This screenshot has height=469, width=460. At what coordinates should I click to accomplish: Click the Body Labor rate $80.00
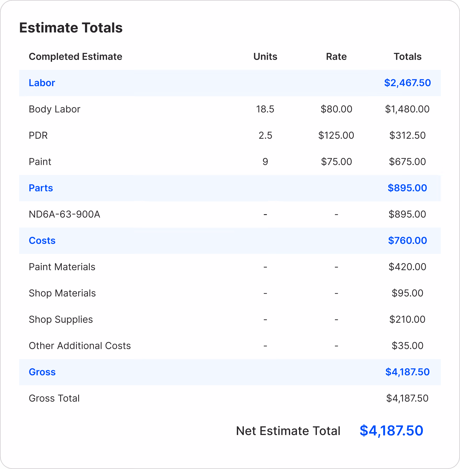pos(336,109)
